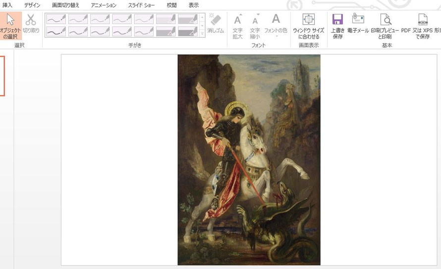Image resolution: width=441 pixels, height=269 pixels.
Task: Pick the fifth pen in the top gallery row
Action: (144, 19)
